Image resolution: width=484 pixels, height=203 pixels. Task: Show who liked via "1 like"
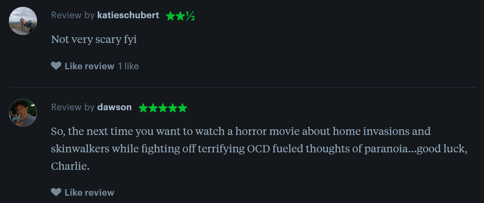129,66
